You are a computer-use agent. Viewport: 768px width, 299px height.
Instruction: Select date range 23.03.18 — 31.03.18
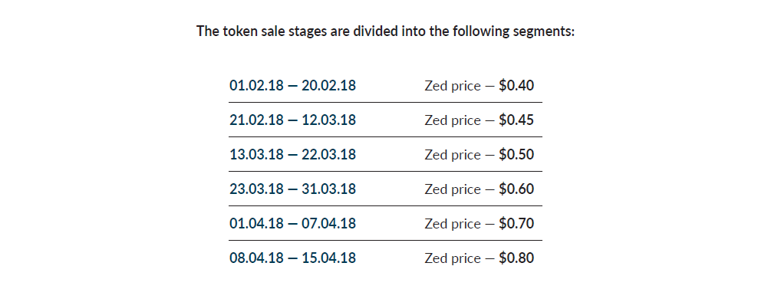pos(292,189)
